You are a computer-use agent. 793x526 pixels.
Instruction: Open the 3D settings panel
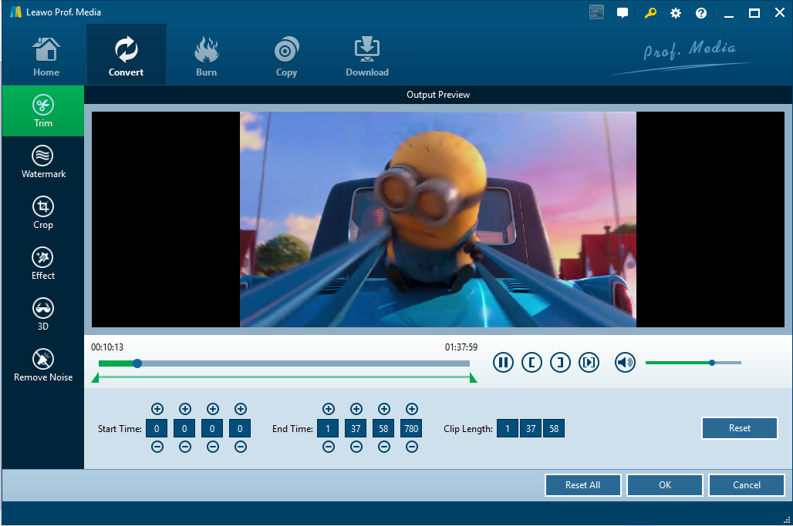pos(43,314)
